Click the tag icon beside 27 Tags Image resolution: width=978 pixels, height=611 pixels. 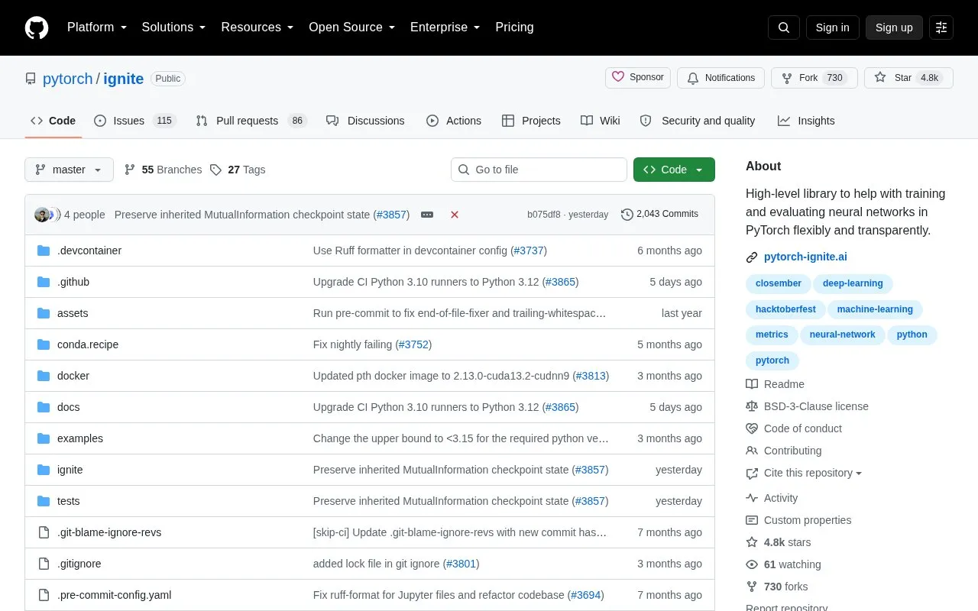click(215, 170)
